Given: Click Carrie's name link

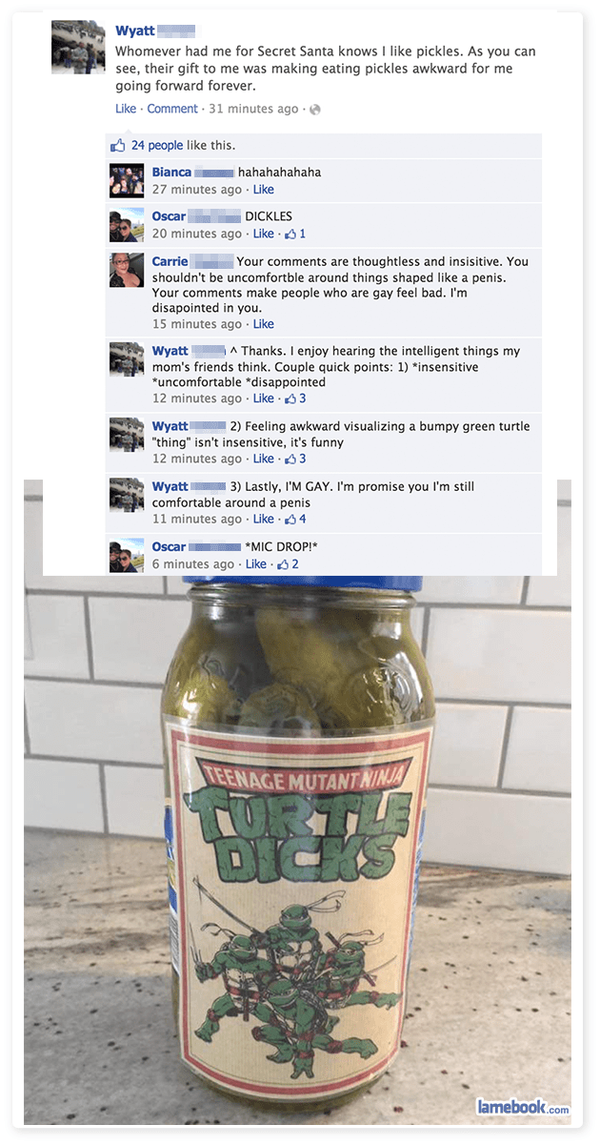Looking at the screenshot, I should tap(170, 261).
